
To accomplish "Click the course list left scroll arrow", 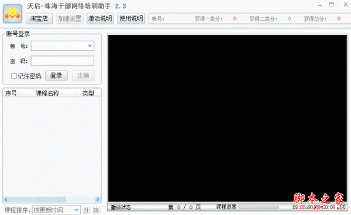I will [6, 199].
